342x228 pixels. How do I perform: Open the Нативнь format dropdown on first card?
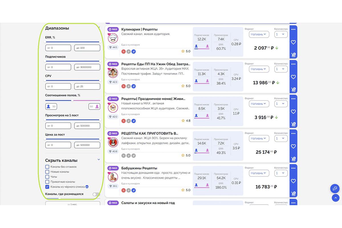(x=259, y=34)
